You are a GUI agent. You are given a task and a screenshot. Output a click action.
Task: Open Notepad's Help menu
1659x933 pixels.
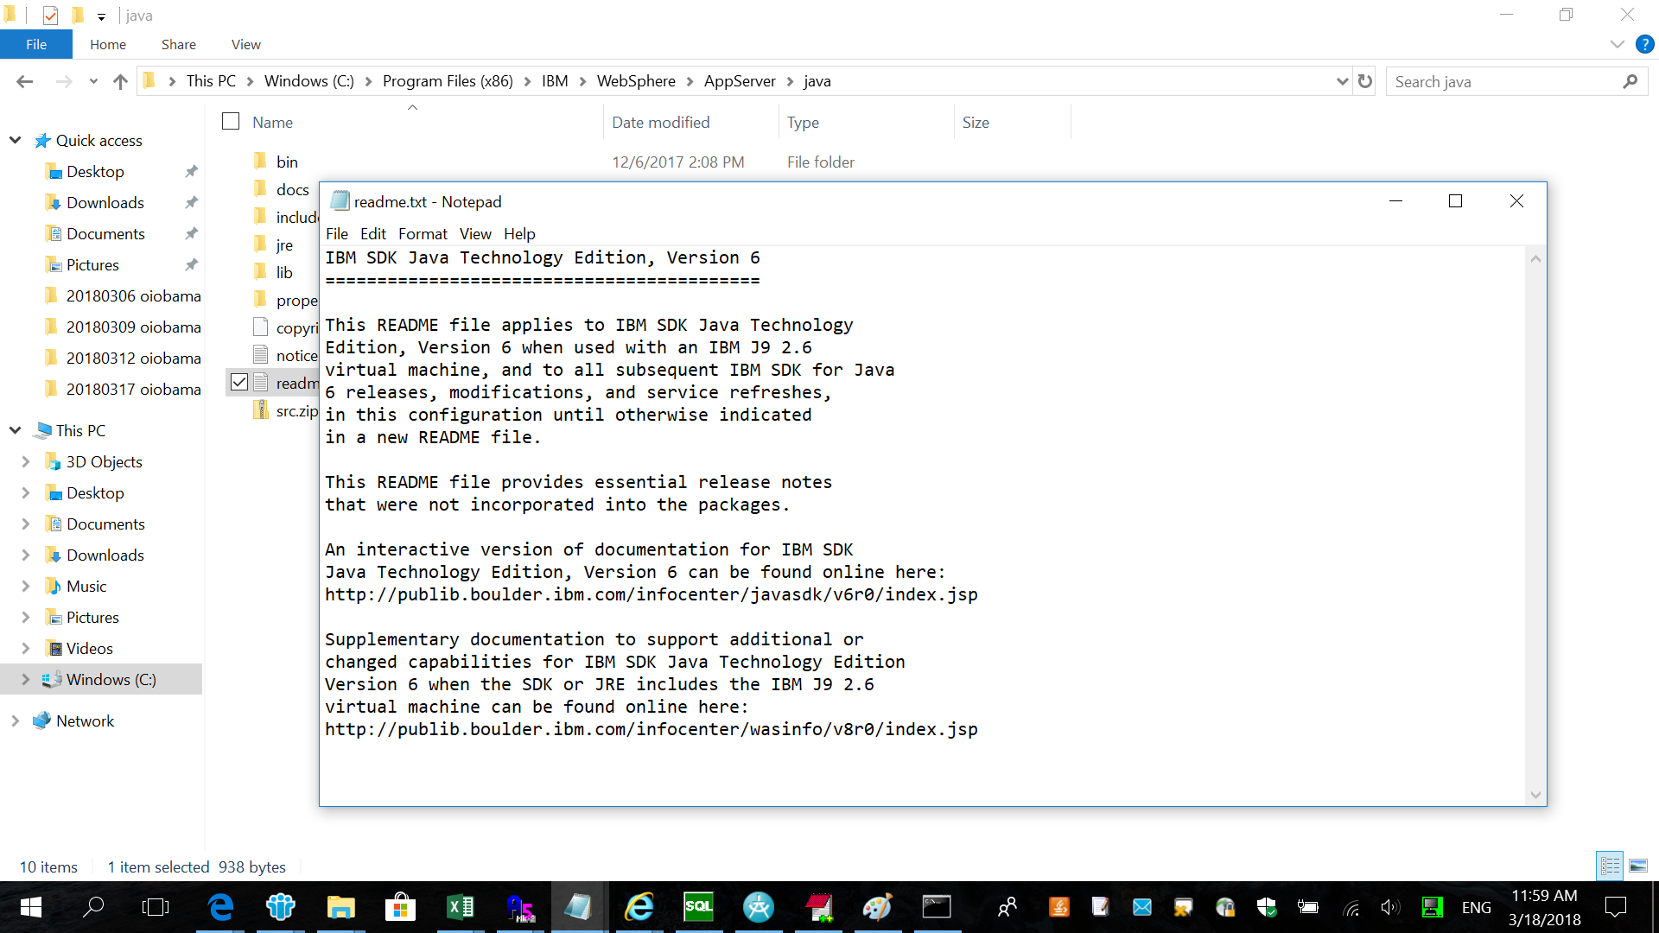tap(519, 233)
